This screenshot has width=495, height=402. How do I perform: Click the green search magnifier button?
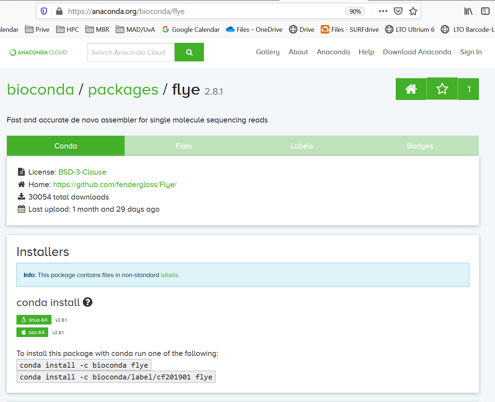(x=189, y=52)
